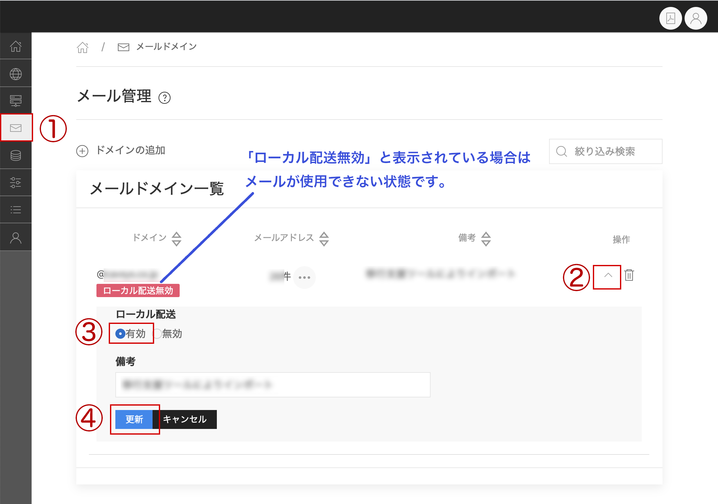Viewport: 718px width, 504px height.
Task: Sort by メールアドレス column
Action: coord(324,239)
